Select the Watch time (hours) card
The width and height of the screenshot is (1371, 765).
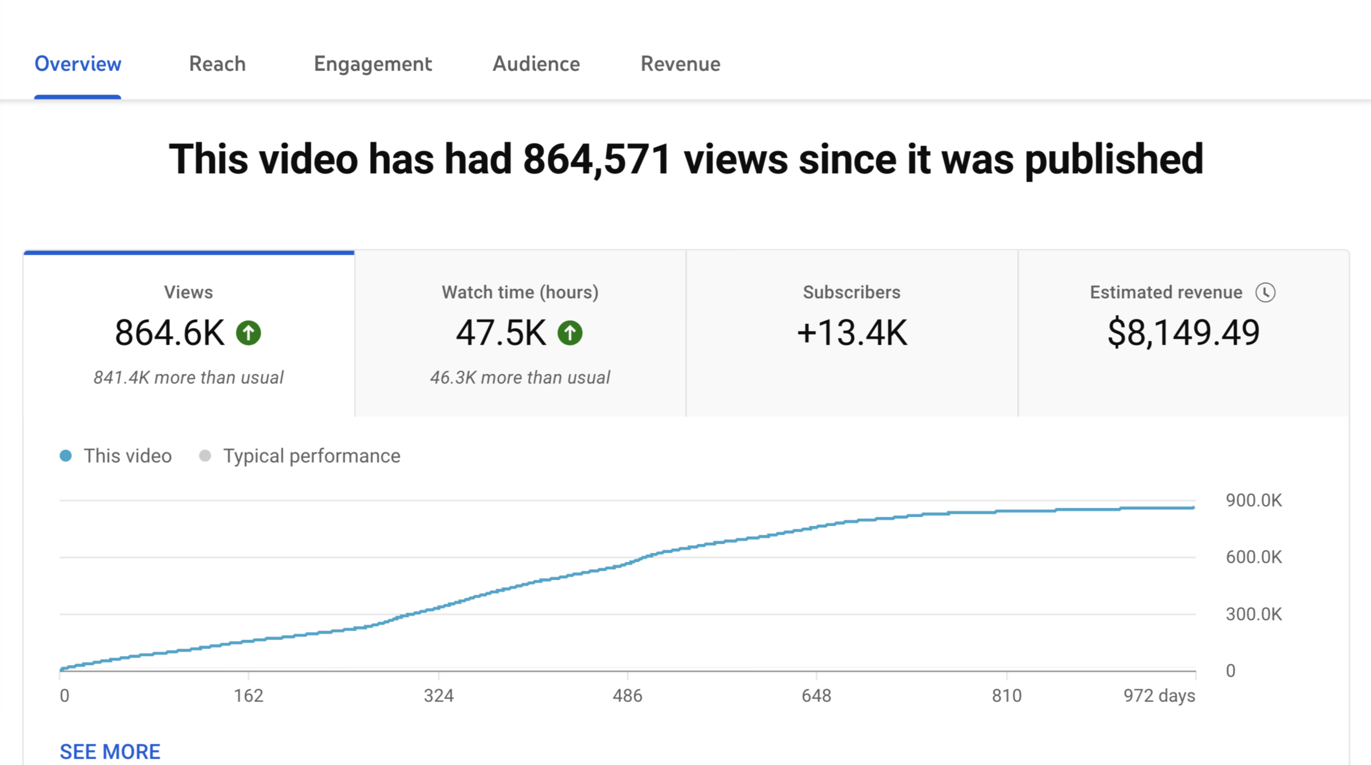(520, 334)
